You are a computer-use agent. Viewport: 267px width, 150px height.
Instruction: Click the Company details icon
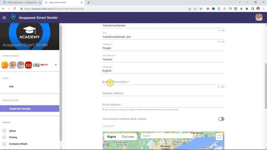tap(5, 144)
